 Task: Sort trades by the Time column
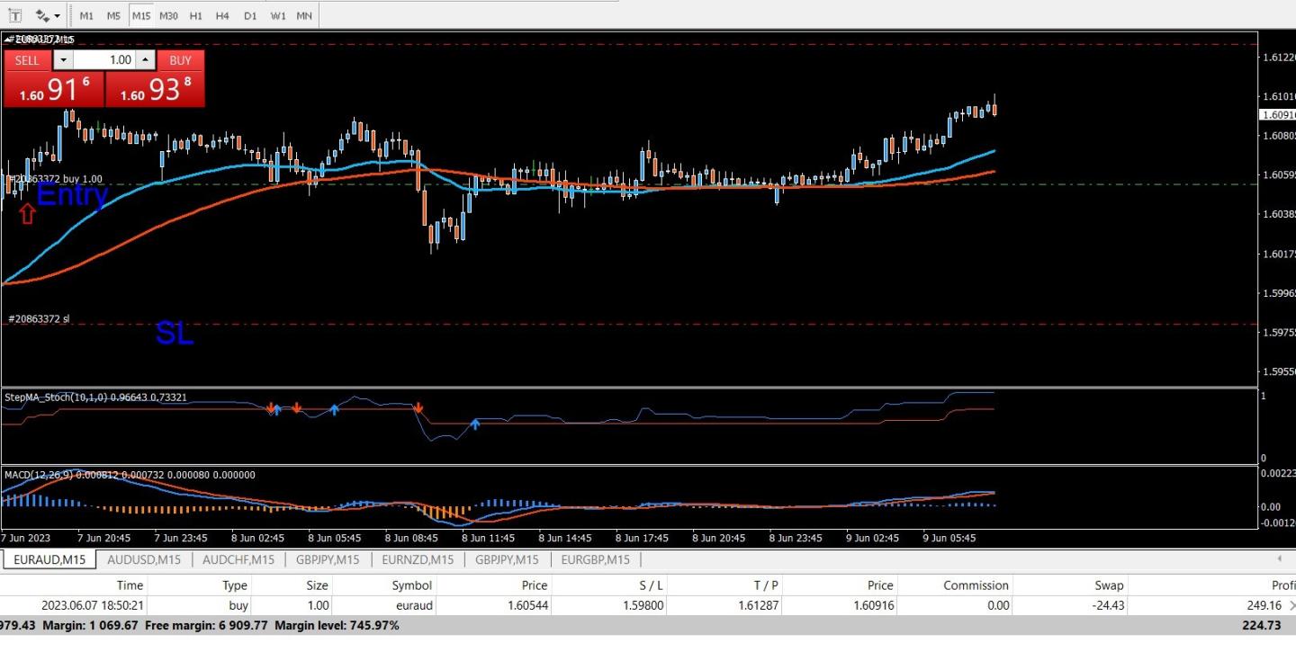[x=130, y=585]
